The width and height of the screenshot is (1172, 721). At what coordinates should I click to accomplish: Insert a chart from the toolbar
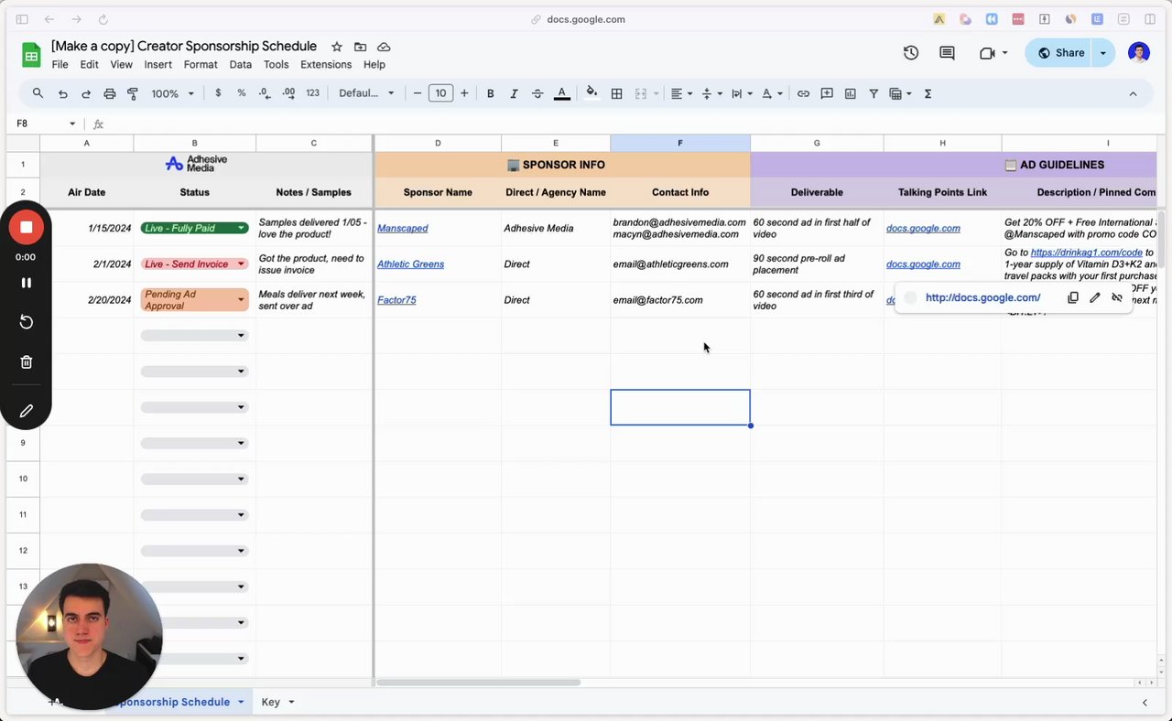tap(851, 93)
